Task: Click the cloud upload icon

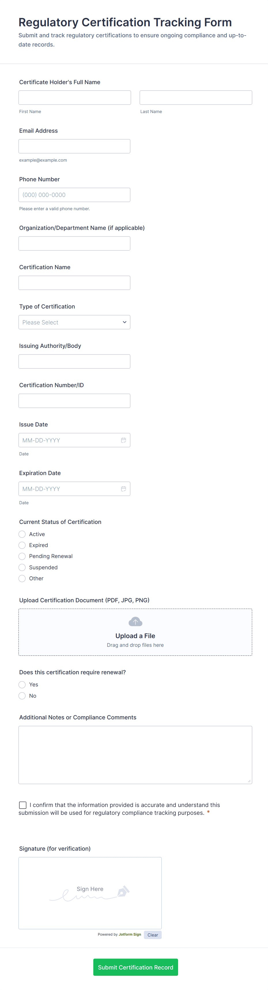Action: [135, 621]
